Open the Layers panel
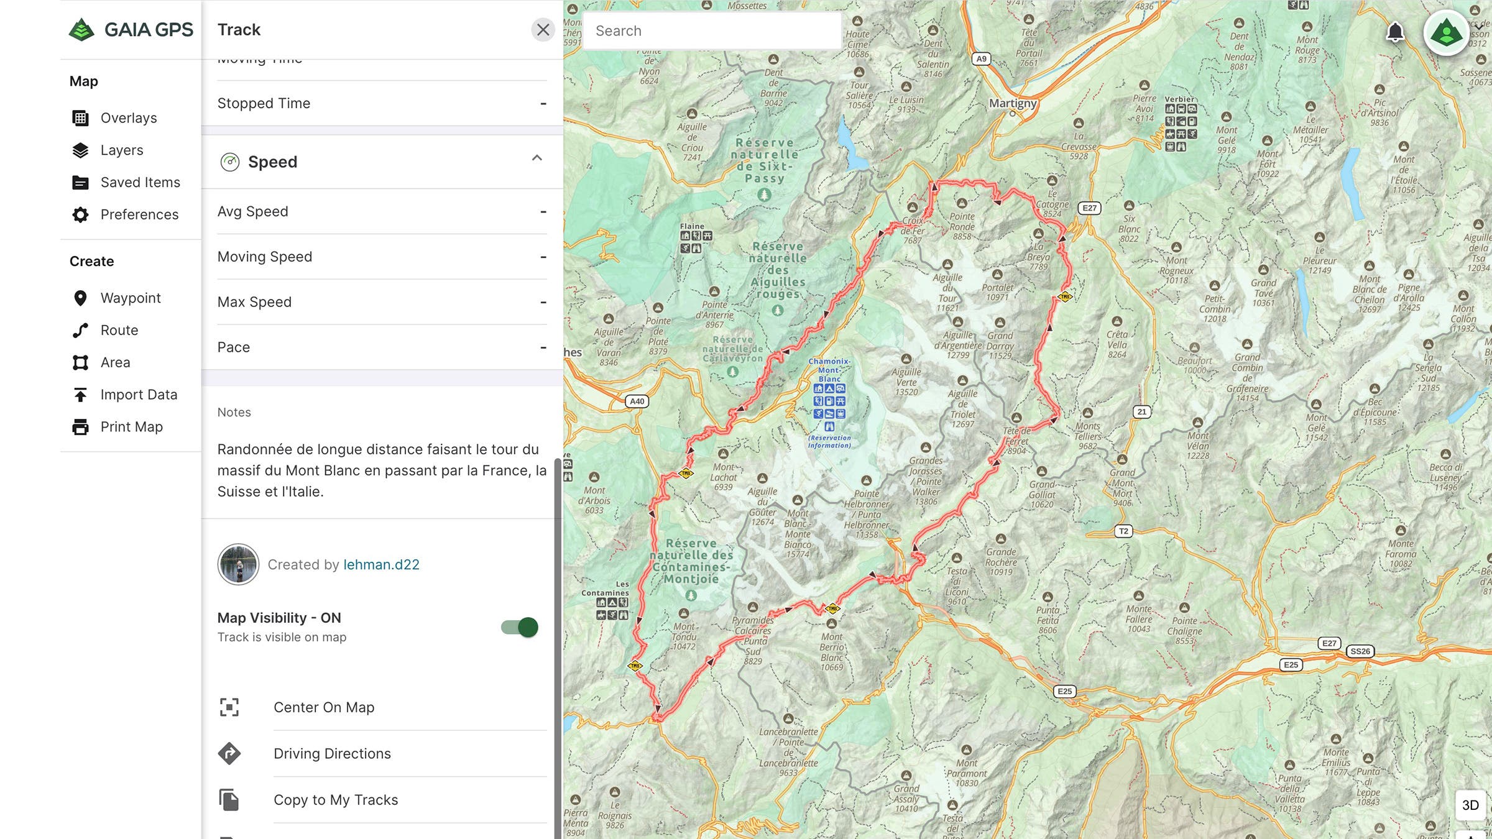1492x839 pixels. [x=122, y=150]
